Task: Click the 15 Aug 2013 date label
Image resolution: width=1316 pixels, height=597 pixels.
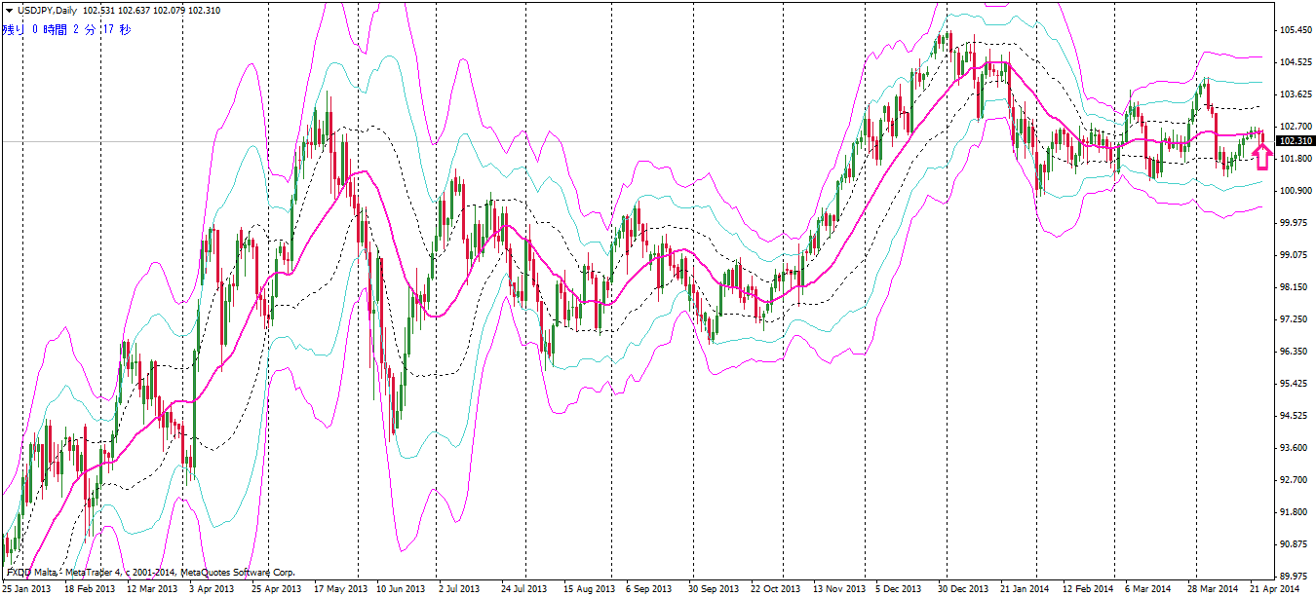Action: click(588, 589)
